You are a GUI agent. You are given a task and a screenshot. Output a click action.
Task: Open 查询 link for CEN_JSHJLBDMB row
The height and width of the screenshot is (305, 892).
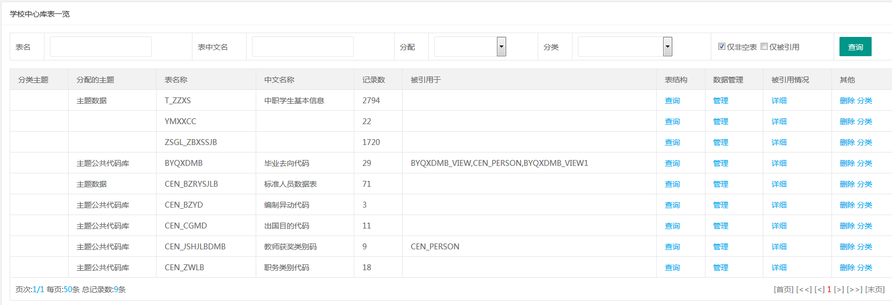point(672,247)
